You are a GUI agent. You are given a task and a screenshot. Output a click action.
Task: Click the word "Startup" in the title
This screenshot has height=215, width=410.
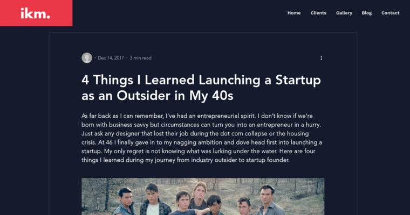point(298,81)
